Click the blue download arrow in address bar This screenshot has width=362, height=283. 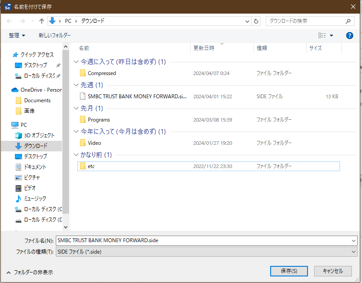(52, 21)
